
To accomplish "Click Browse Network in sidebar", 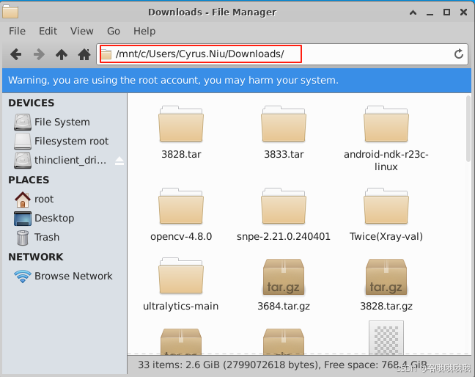I will [65, 276].
